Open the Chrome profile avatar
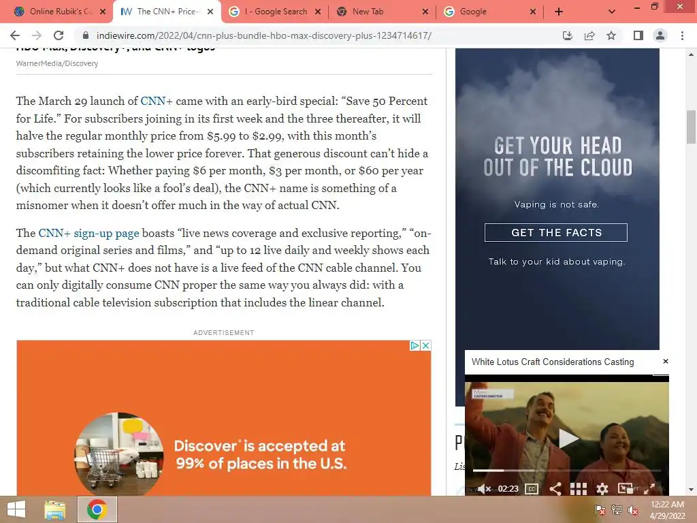 point(660,35)
